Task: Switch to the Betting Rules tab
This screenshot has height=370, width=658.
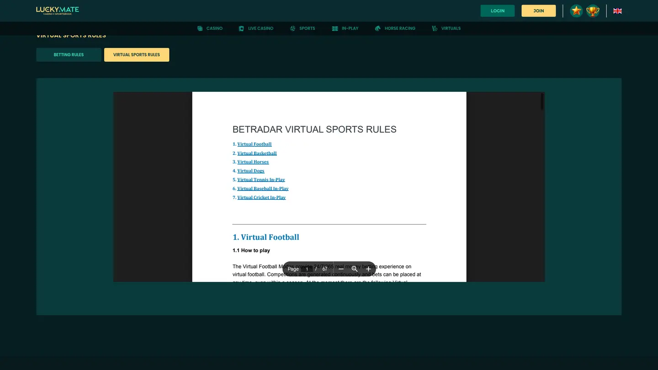Action: 69,55
